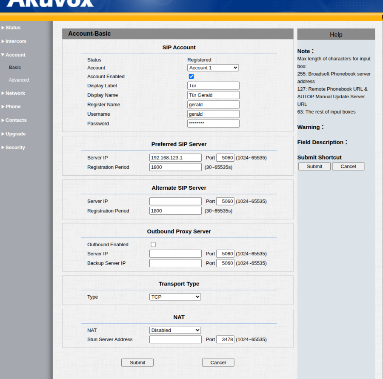The image size is (383, 379).
Task: Expand the Security sidebar menu
Action: point(13,148)
